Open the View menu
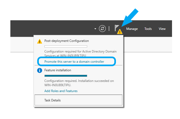This screenshot has width=180, height=119. 162,29
